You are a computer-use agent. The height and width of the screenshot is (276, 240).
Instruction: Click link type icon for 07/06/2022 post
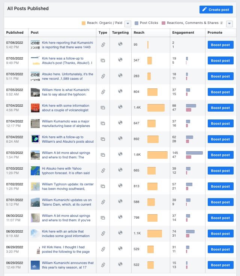point(103,45)
